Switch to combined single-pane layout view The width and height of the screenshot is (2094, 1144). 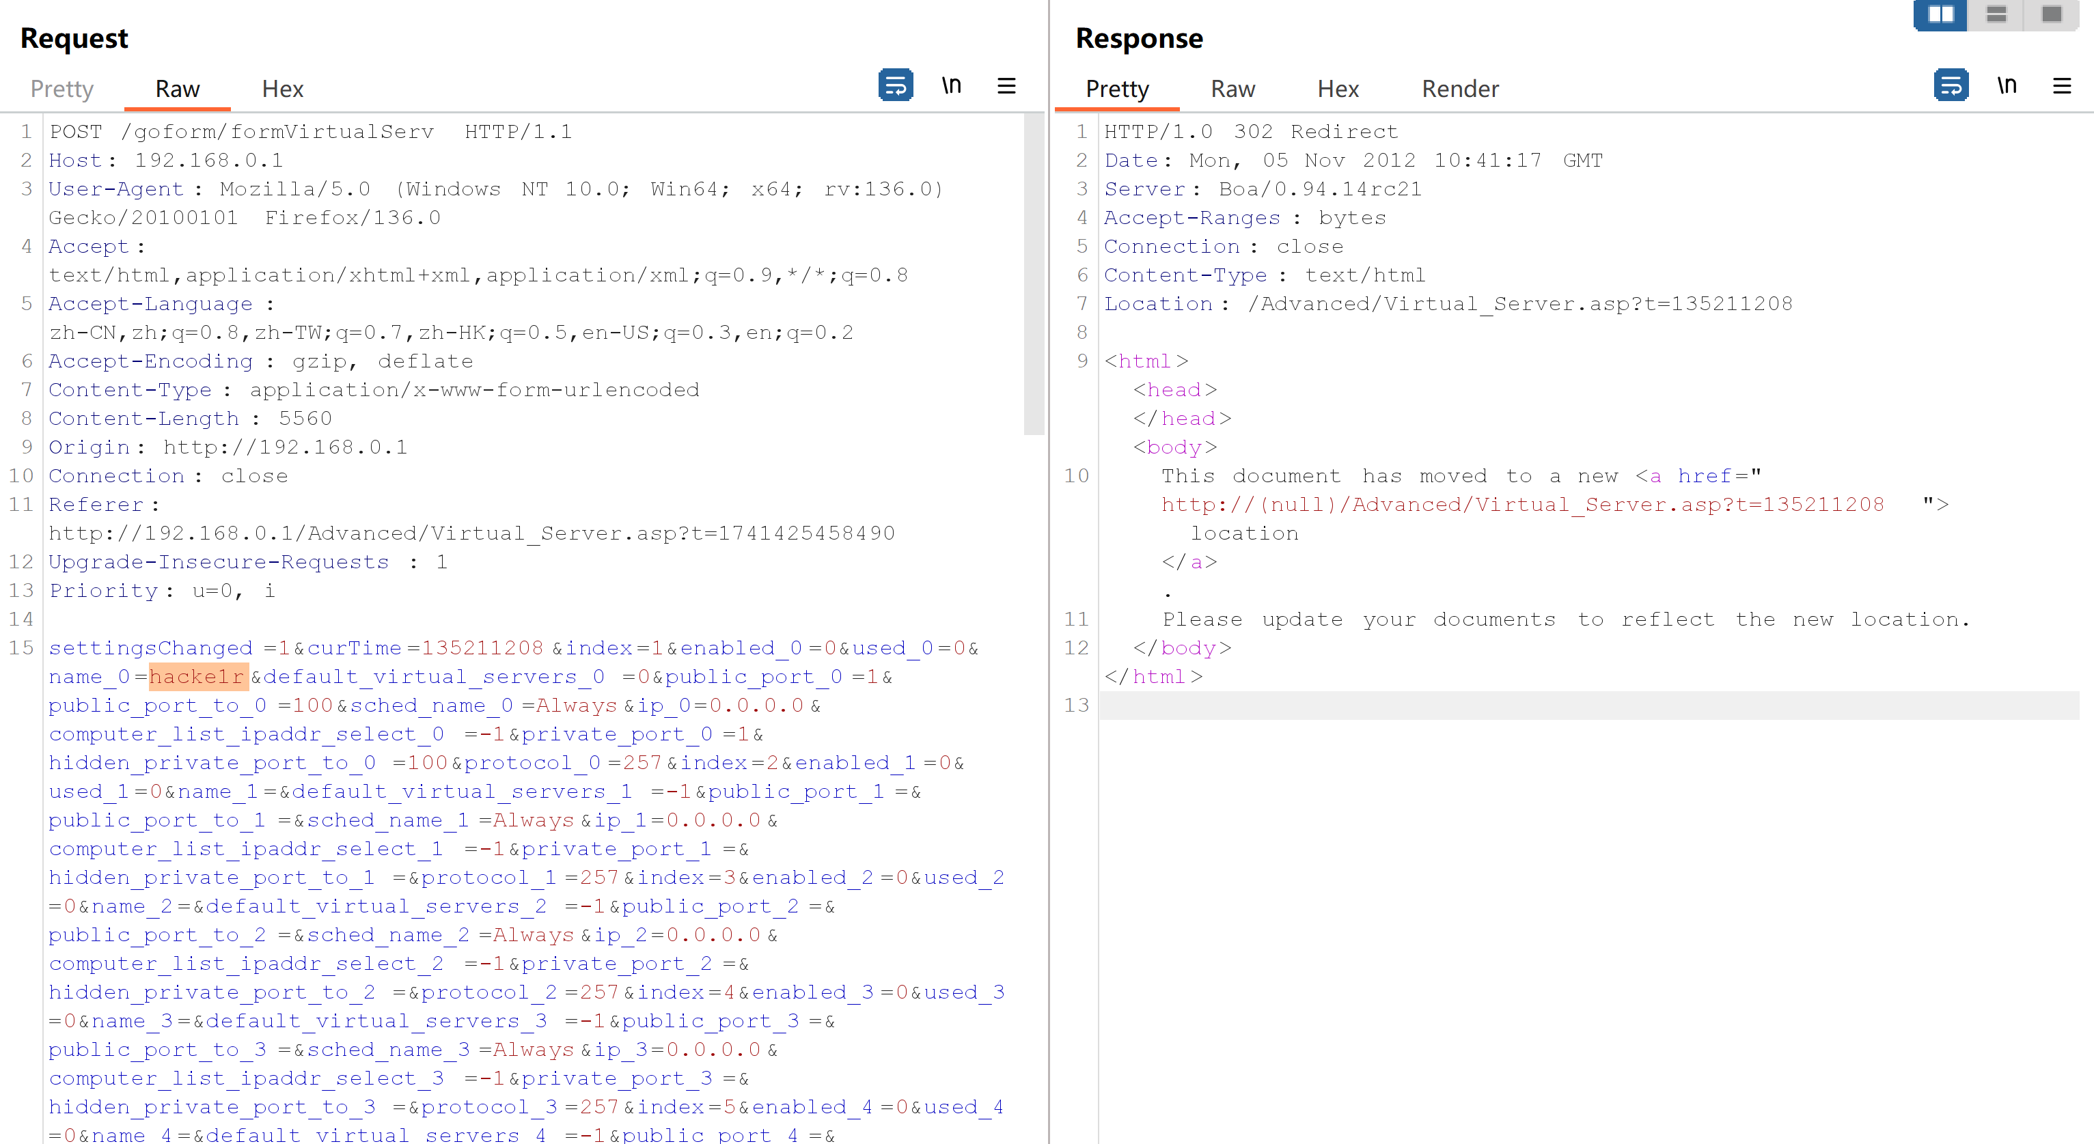[2051, 14]
